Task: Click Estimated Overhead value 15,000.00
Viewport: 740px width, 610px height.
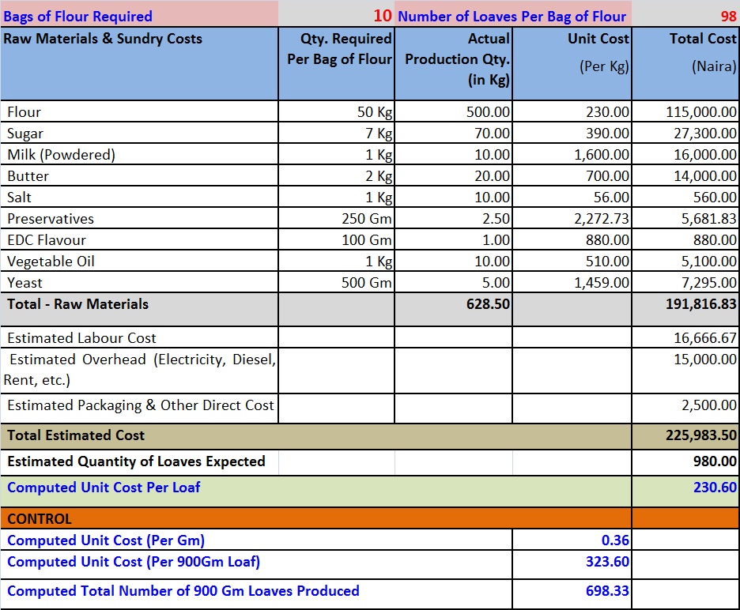Action: coord(705,360)
